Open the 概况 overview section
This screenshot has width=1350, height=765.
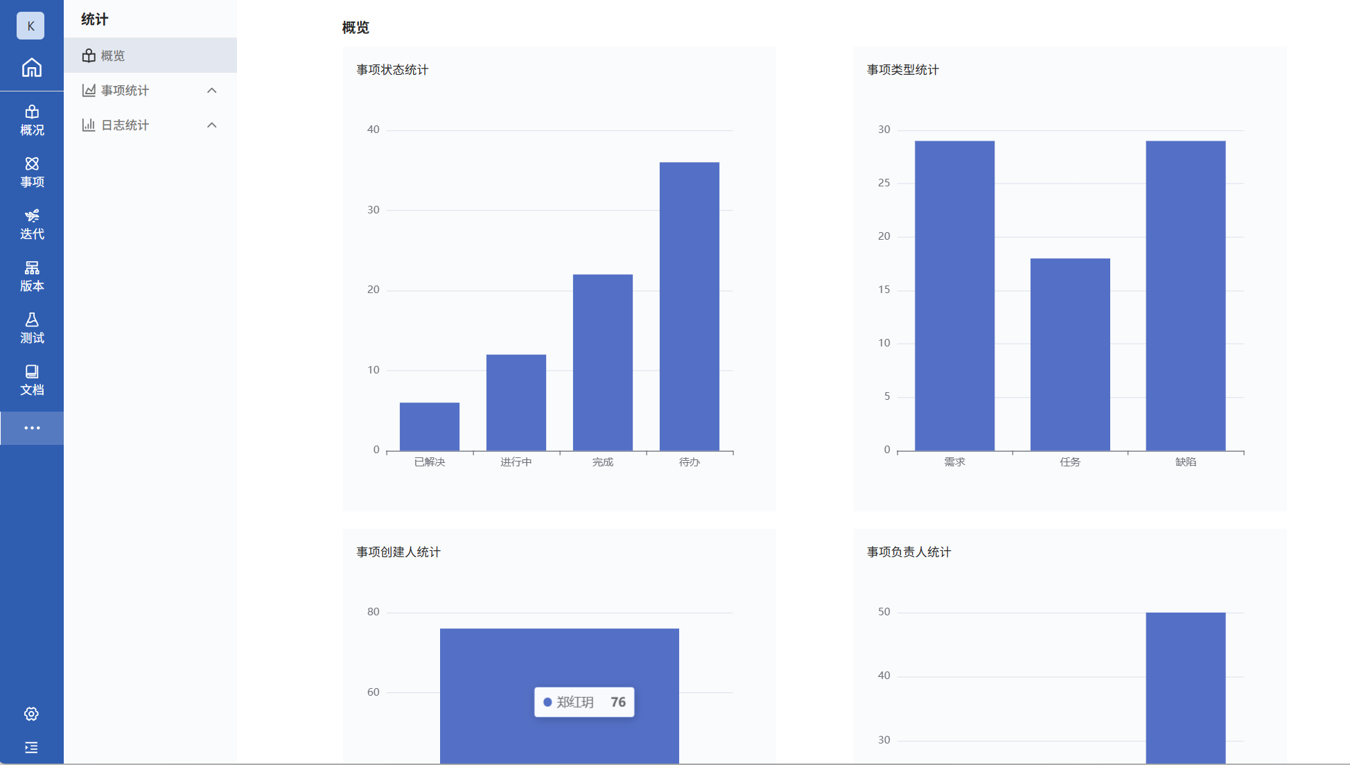(31, 121)
